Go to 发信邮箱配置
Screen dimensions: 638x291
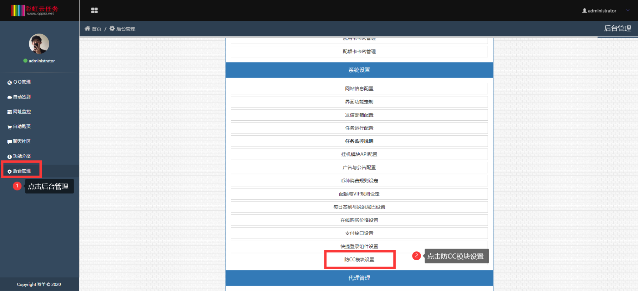[x=359, y=115]
